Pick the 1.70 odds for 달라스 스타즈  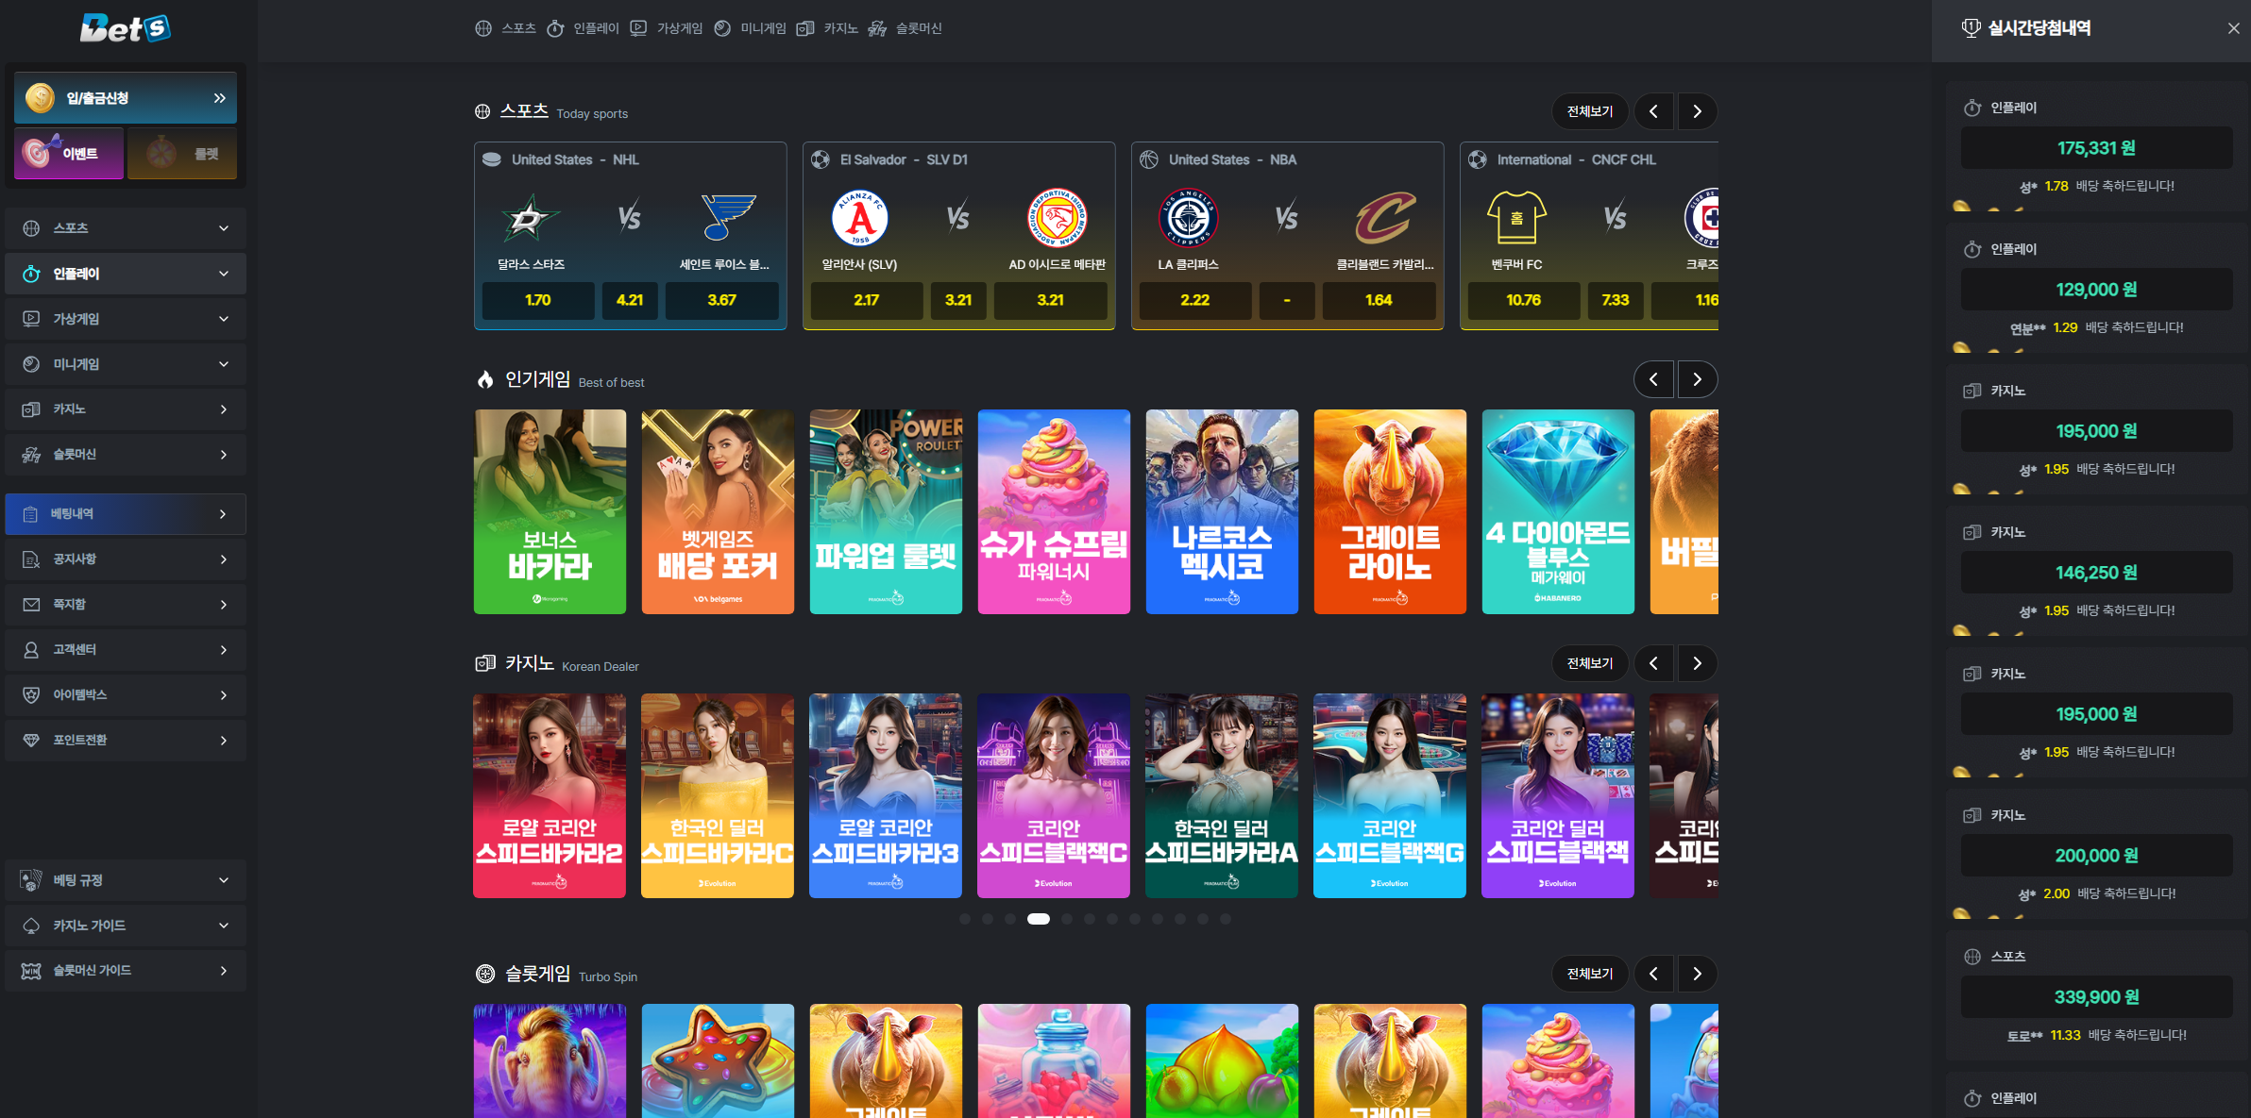pos(537,300)
